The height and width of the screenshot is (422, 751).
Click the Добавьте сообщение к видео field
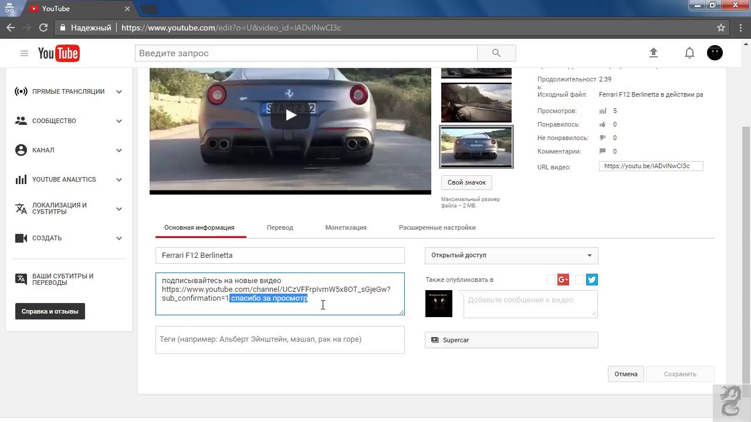pyautogui.click(x=530, y=304)
